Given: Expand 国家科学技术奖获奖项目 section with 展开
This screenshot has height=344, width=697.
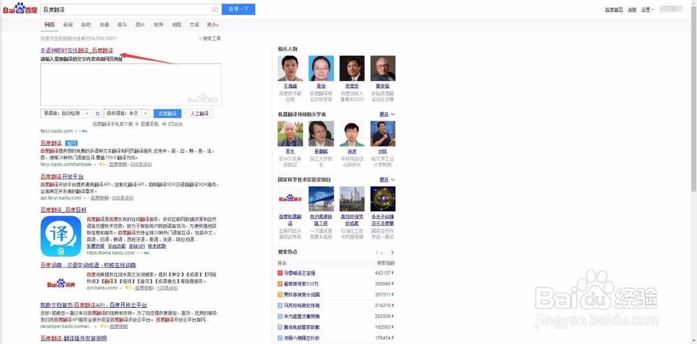Looking at the screenshot, I should coord(387,179).
